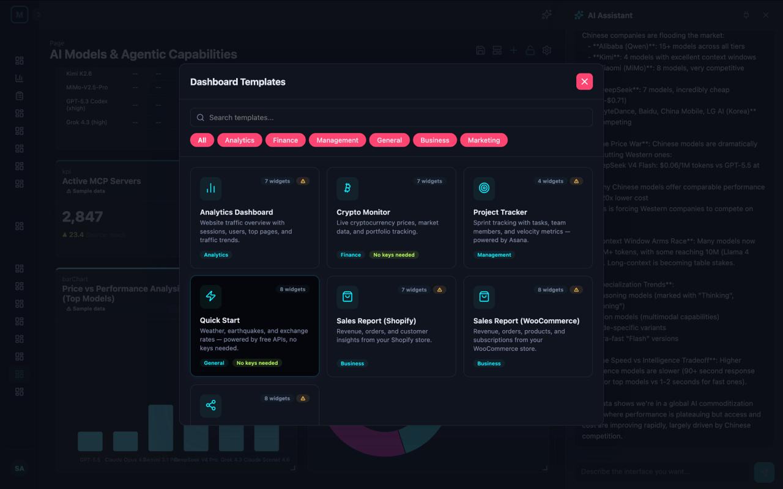
Task: Pick the Sales Report (WooCommerce) title
Action: [x=526, y=320]
